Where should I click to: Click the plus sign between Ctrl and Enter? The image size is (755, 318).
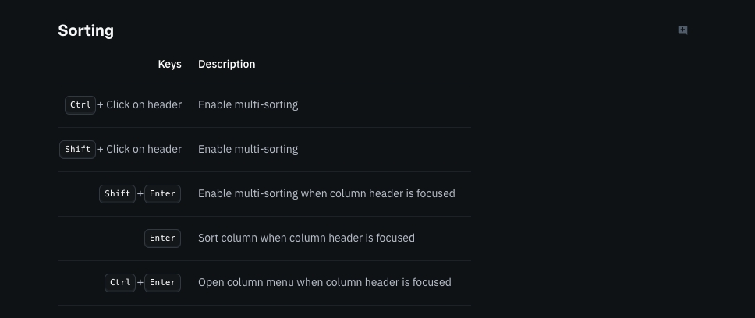140,282
